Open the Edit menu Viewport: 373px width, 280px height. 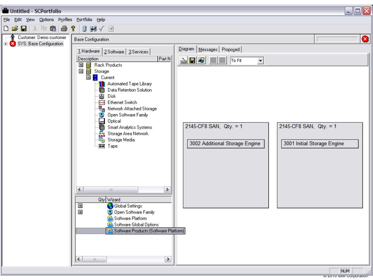coord(18,20)
